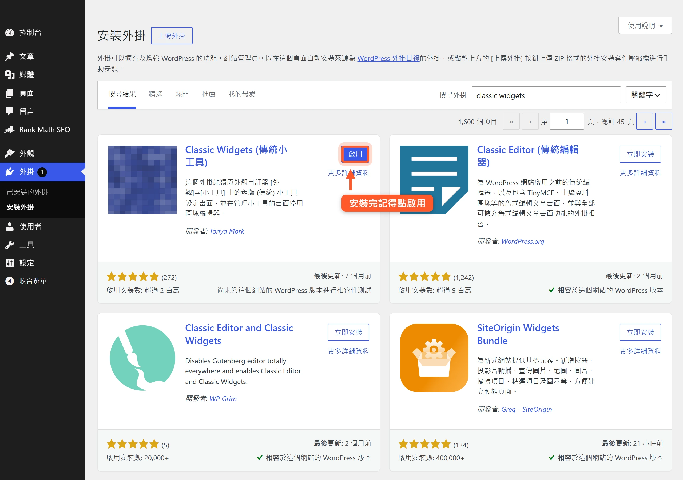Click 立即安裝 for SiteOrigin Widgets Bundle
Screen dimensions: 683x480
click(x=640, y=332)
